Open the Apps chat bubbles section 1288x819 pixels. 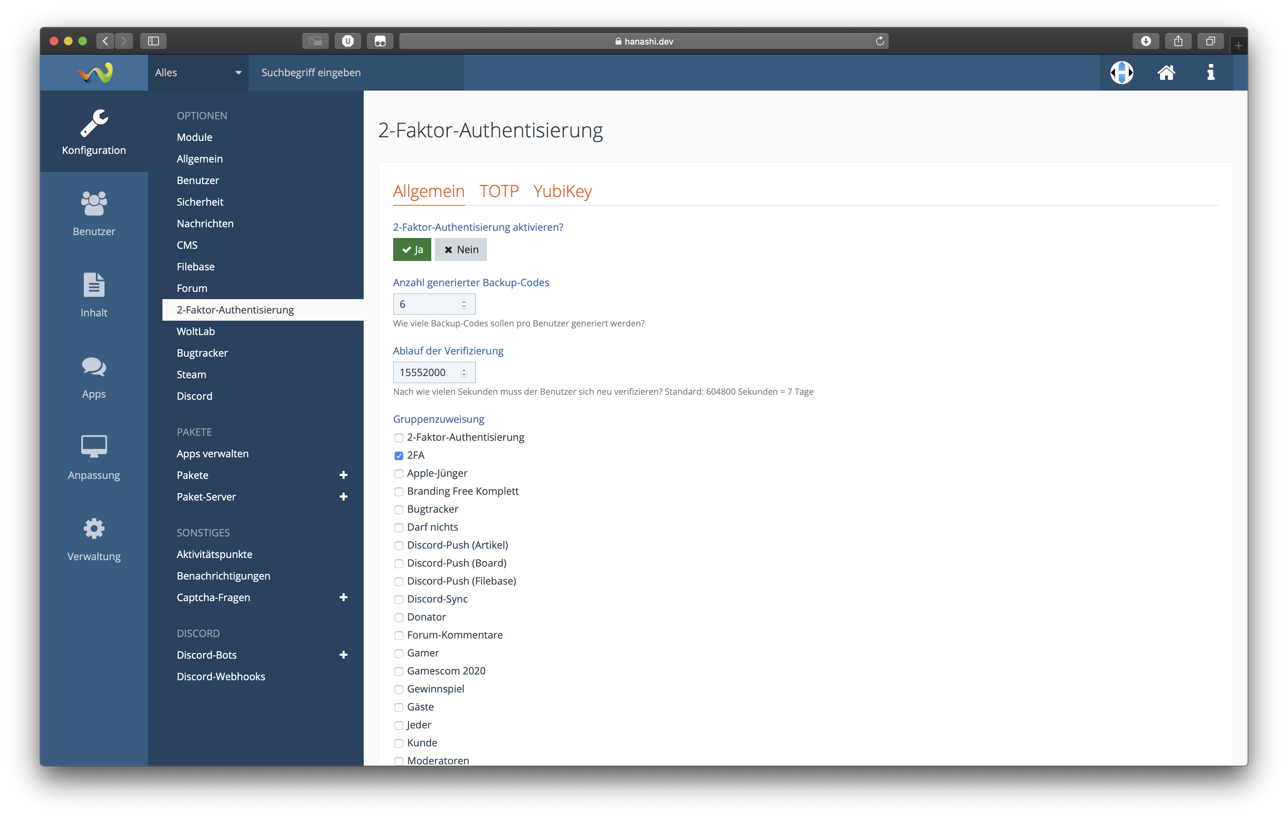point(94,376)
